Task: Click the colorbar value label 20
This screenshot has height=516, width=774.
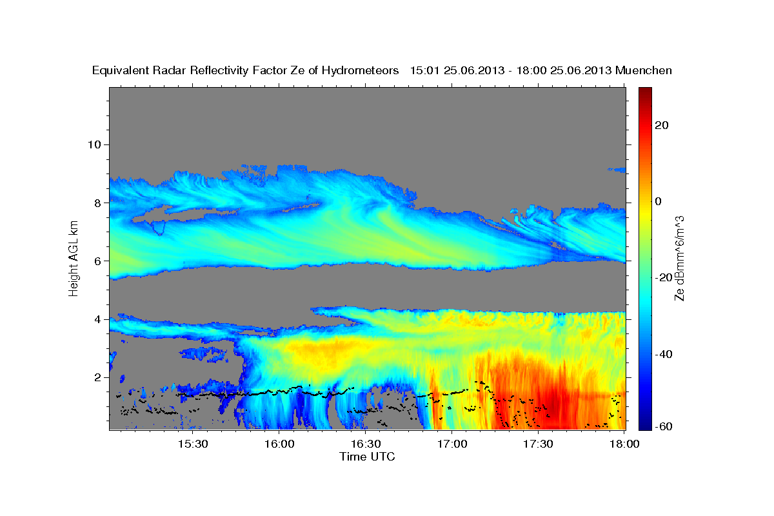Action: pyautogui.click(x=661, y=125)
